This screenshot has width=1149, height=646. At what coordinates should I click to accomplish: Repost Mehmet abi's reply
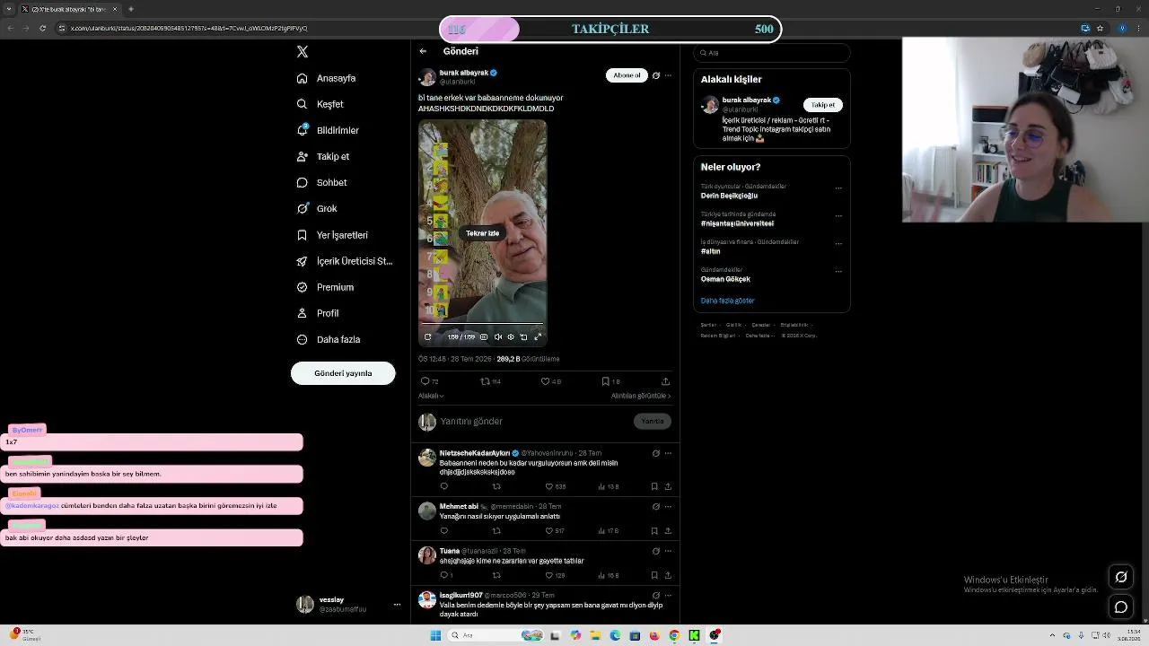tap(496, 530)
